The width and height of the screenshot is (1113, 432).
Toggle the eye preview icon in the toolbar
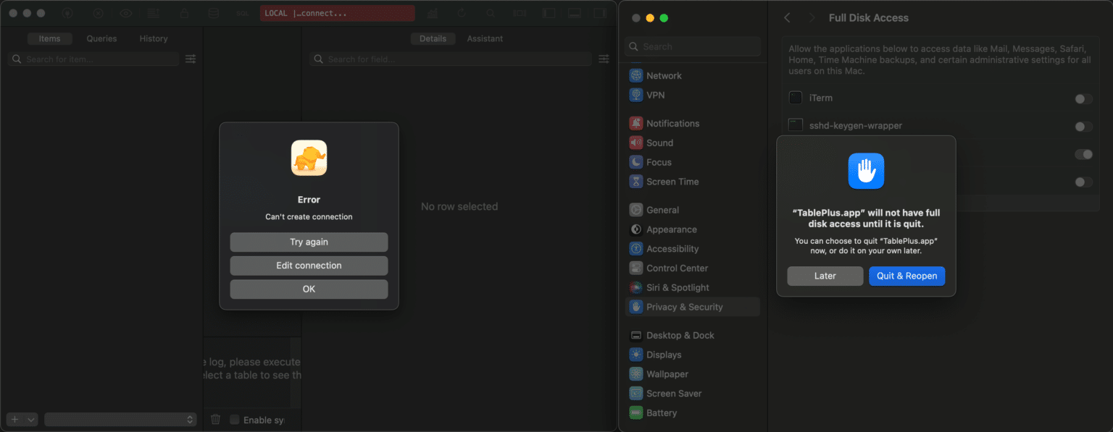point(125,12)
